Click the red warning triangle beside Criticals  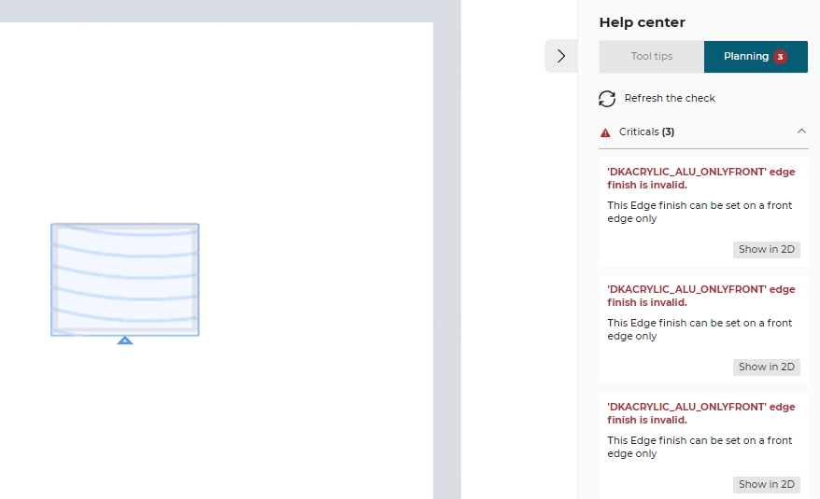coord(605,132)
